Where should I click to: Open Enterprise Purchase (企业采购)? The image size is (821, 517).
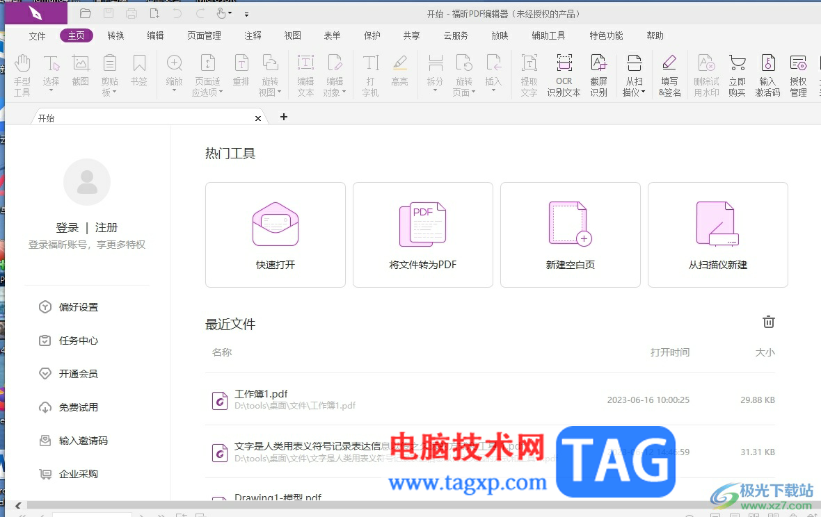[69, 474]
